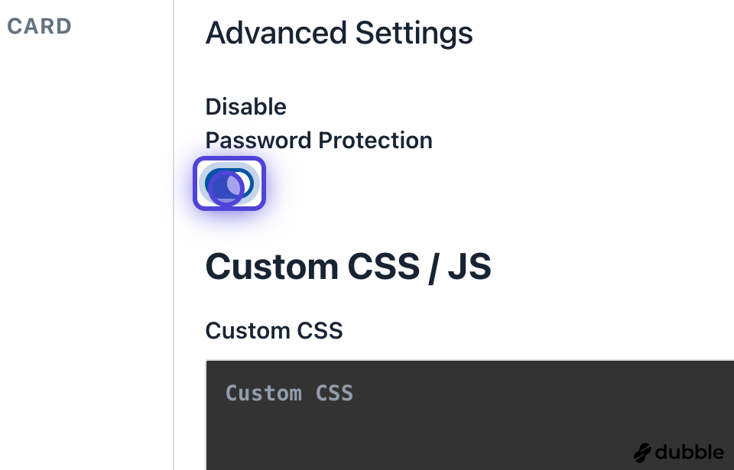
Task: Click the Custom CSS / JS heading
Action: coord(348,267)
